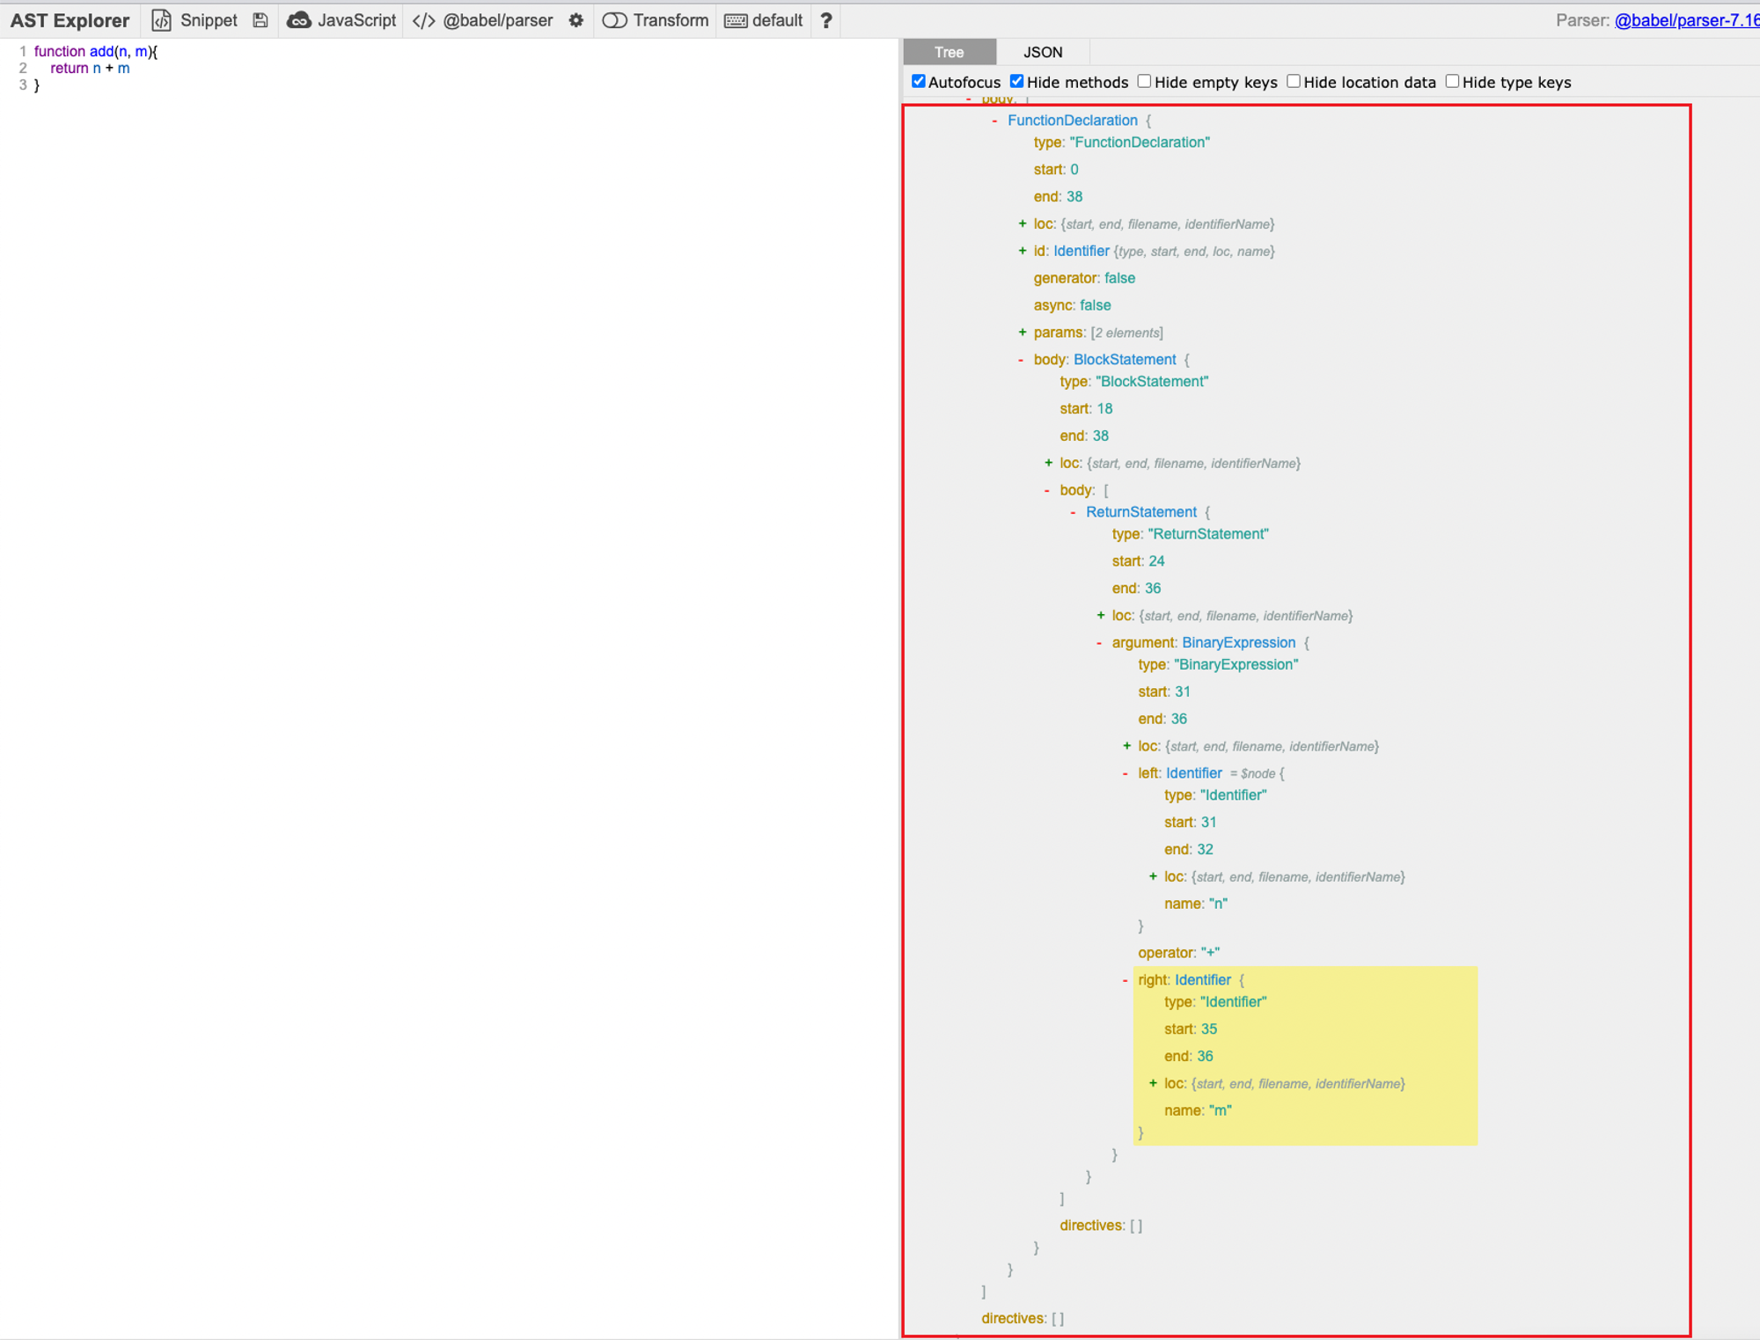This screenshot has width=1760, height=1340.
Task: Expand the id: Identifier node
Action: 1022,252
